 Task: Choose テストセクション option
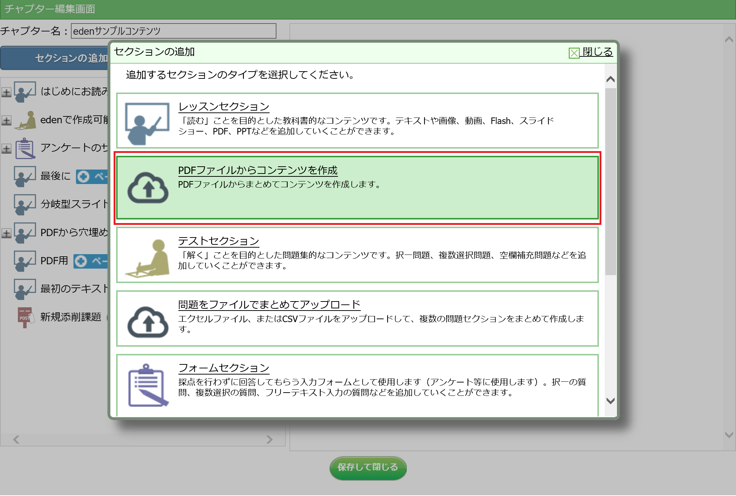point(218,241)
